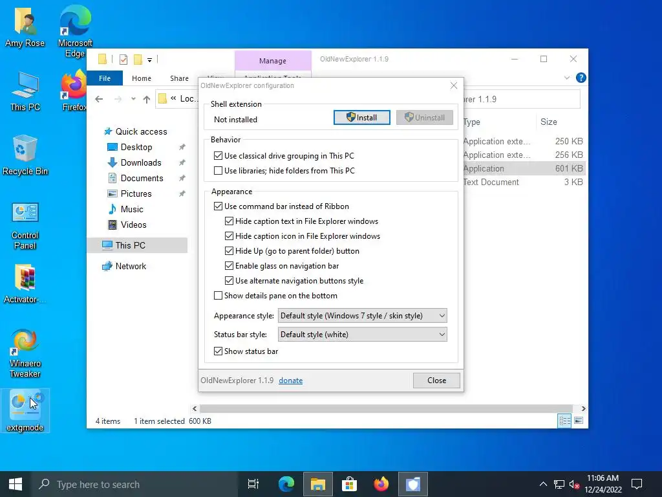Select the extgmode desktop icon
This screenshot has width=662, height=497.
pos(25,411)
